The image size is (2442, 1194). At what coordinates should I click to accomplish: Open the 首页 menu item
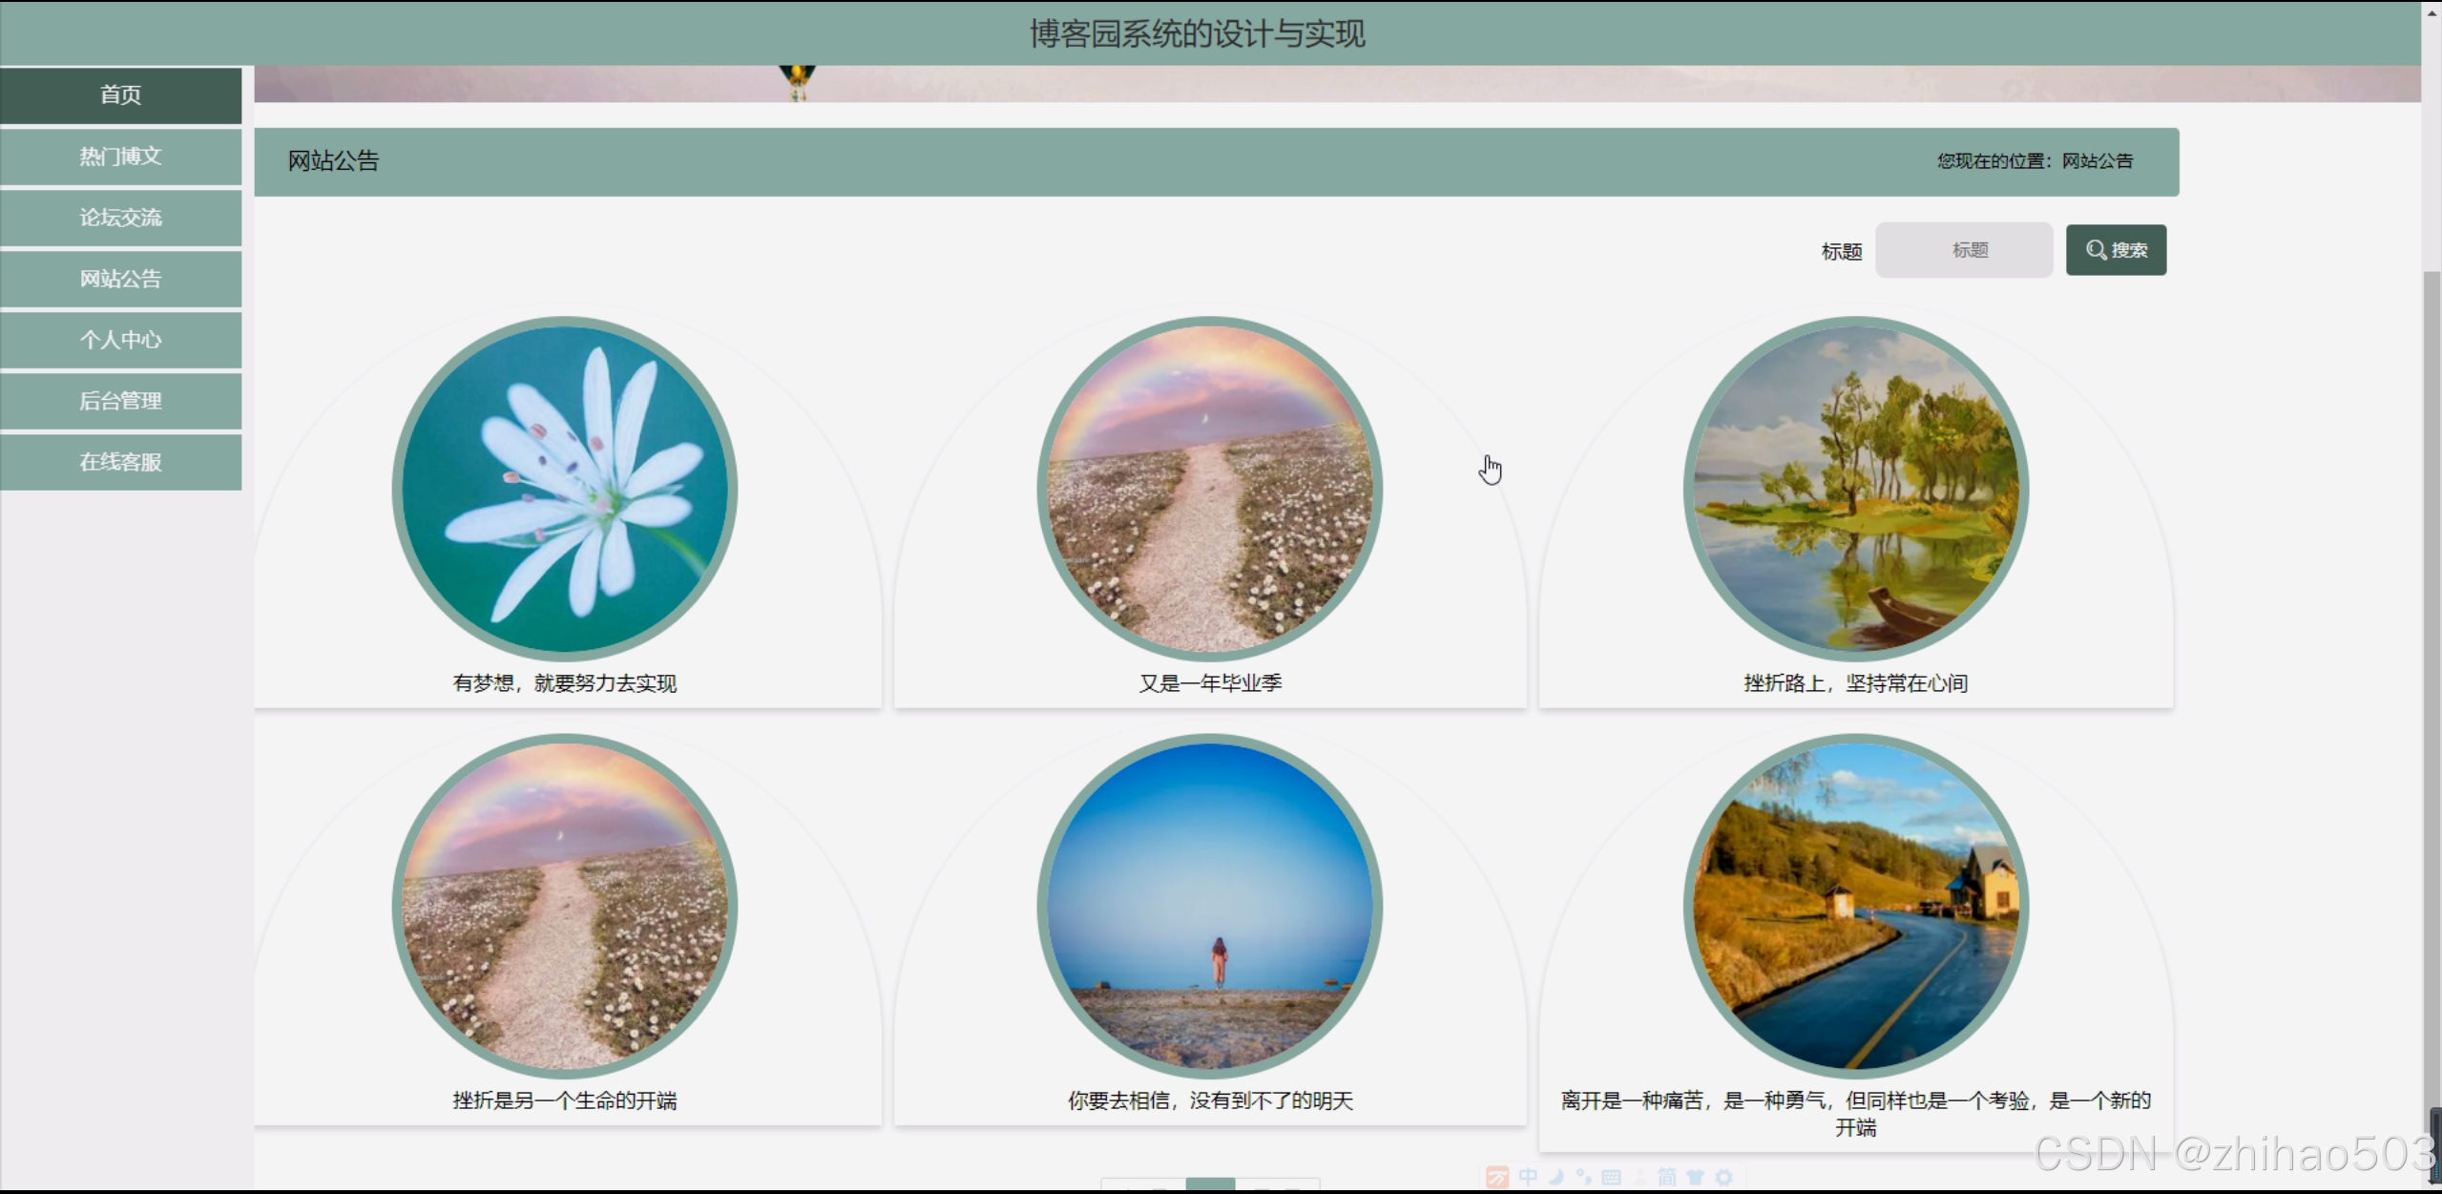[120, 94]
